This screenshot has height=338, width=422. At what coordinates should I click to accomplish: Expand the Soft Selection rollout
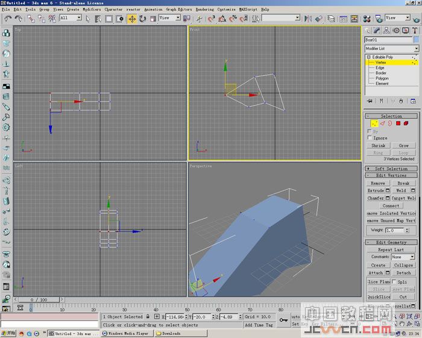(391, 168)
